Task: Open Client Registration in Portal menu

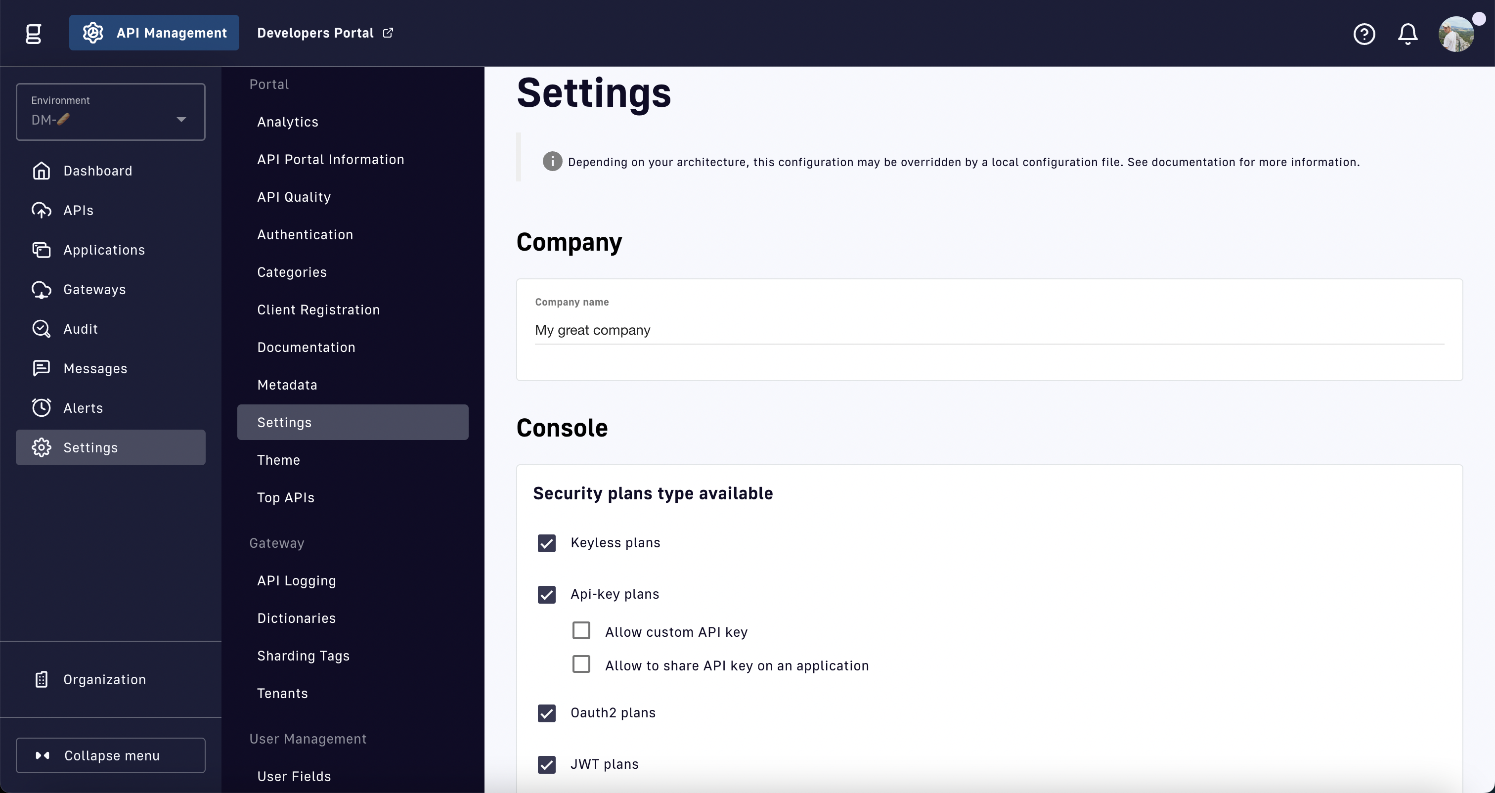Action: [318, 309]
